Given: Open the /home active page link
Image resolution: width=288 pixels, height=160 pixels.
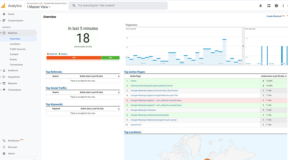Looking at the screenshot, I should pos(133,81).
